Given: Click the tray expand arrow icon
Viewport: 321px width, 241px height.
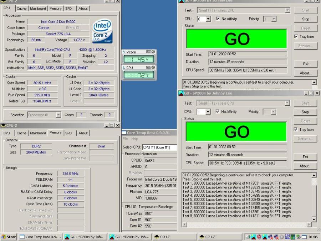Looking at the screenshot, I should pyautogui.click(x=248, y=237).
